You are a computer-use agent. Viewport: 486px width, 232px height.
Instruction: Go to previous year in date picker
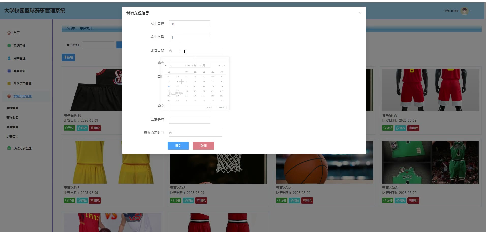pos(166,65)
